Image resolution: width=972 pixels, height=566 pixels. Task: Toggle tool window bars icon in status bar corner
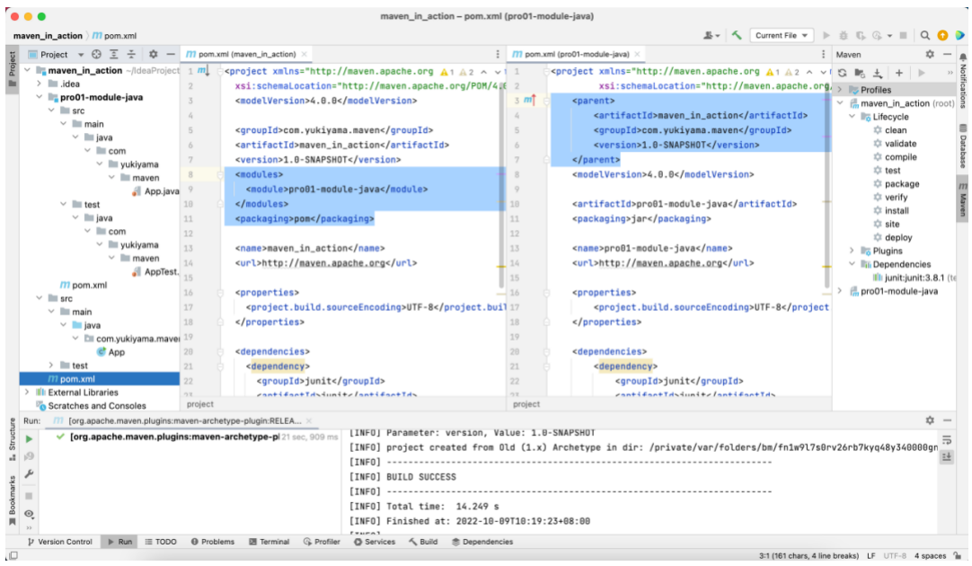coord(13,555)
